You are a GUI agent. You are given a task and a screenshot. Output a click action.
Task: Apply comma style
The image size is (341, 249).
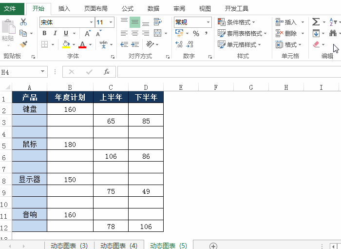(x=206, y=33)
